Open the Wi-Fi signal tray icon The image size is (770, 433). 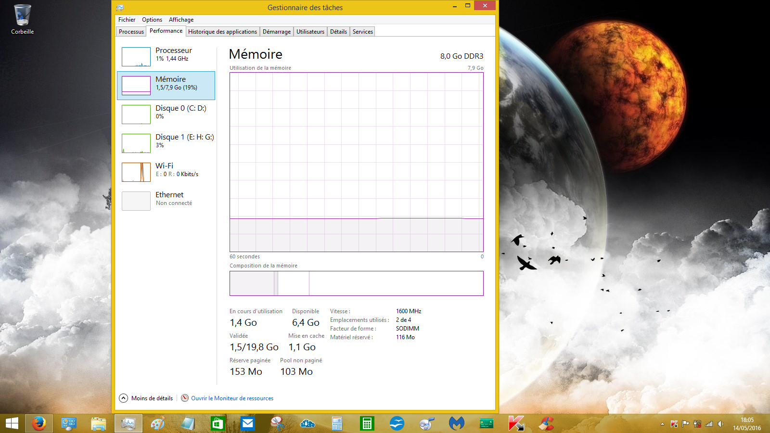(x=709, y=424)
